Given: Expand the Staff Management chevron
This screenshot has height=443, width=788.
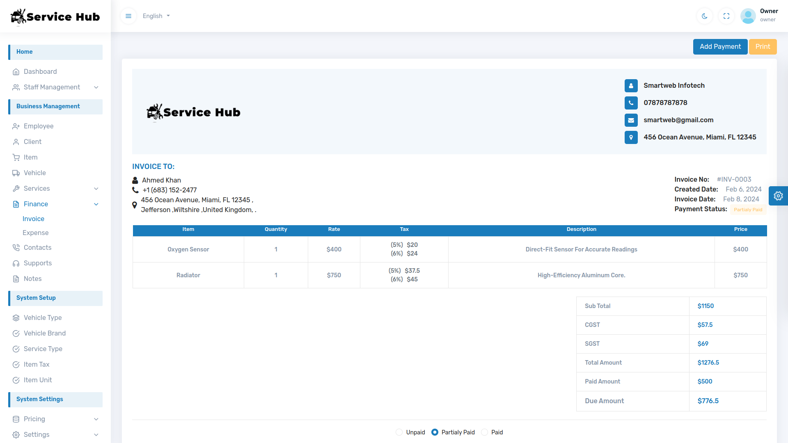Looking at the screenshot, I should (x=96, y=87).
